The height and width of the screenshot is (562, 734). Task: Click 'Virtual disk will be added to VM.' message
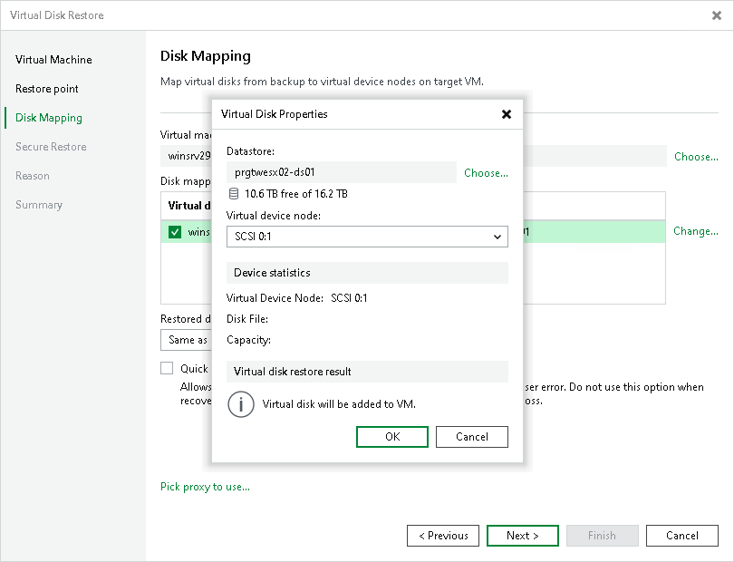339,404
